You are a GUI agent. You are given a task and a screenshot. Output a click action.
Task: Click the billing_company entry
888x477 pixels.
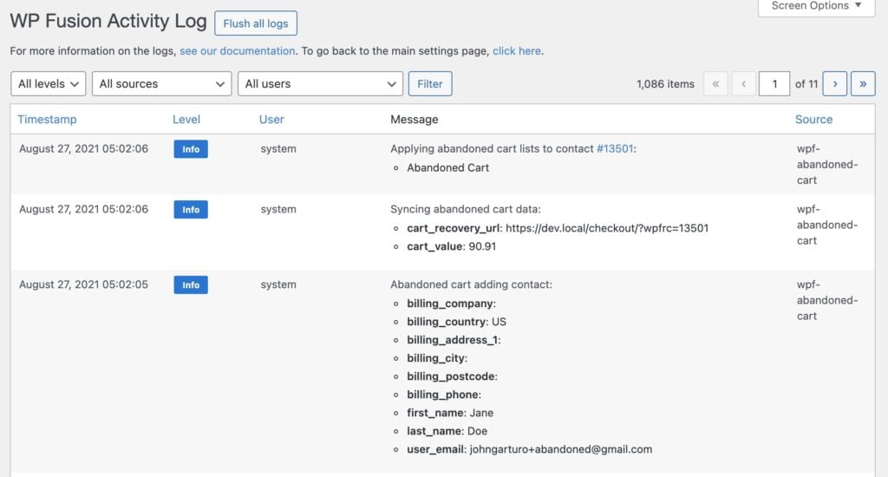[x=451, y=304]
